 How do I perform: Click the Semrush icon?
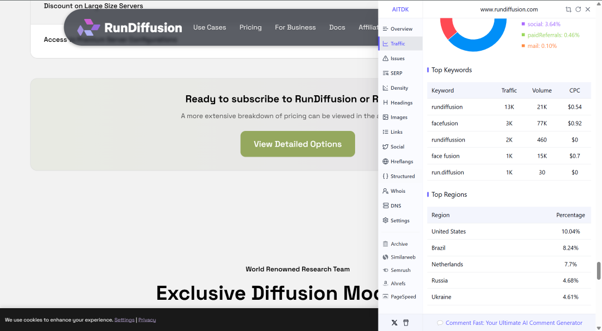click(x=386, y=270)
